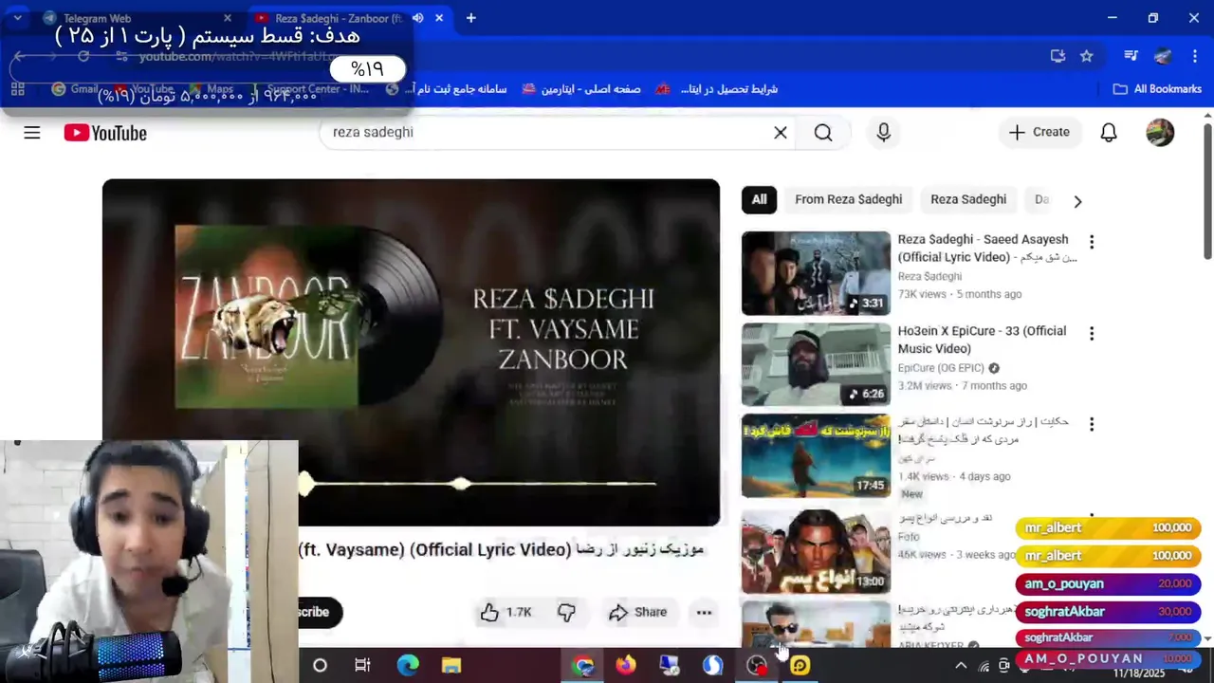The image size is (1214, 683).
Task: Click the magnifier search button
Action: point(823,133)
